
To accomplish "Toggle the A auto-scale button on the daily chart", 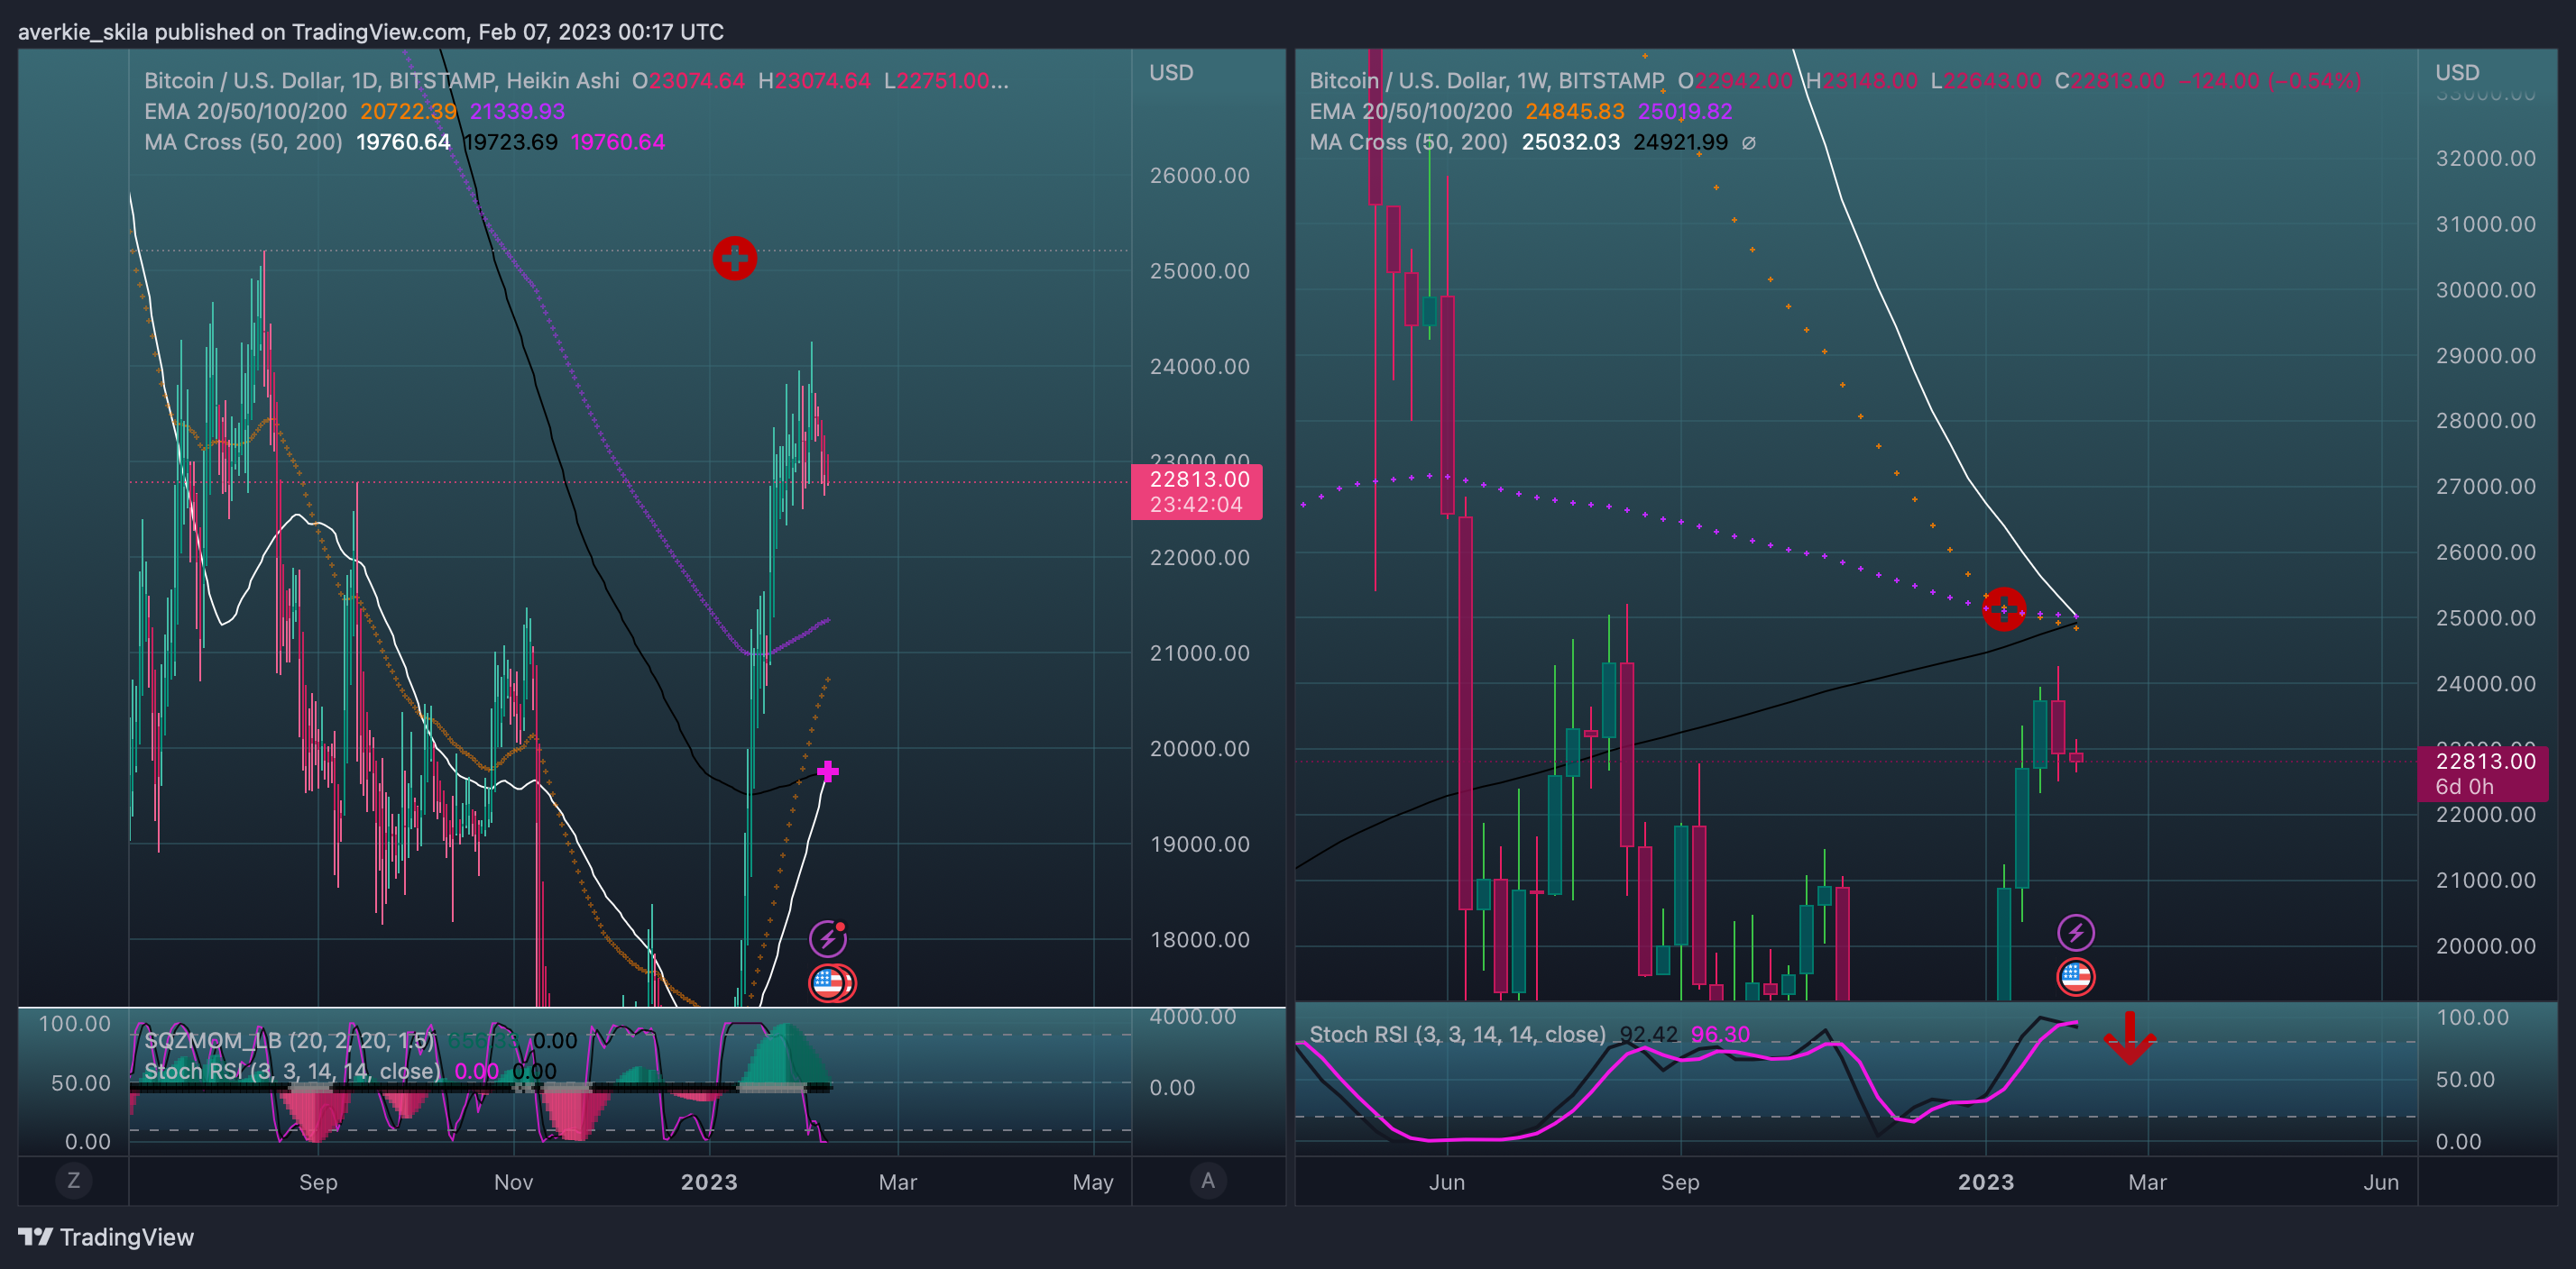I will (x=1208, y=1180).
